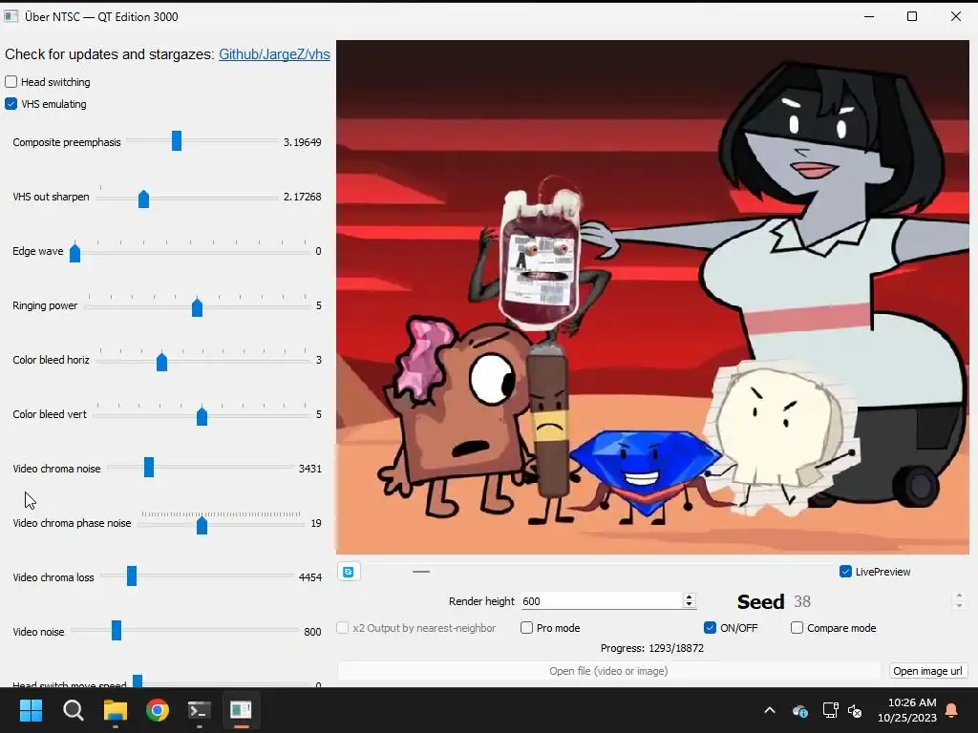Increase Render height with the up arrow

pos(690,597)
